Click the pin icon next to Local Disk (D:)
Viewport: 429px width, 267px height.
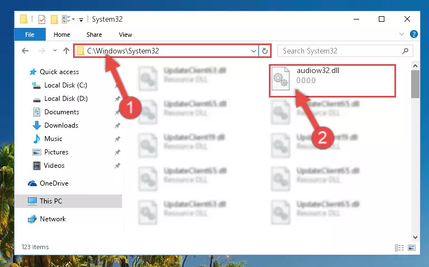click(117, 99)
